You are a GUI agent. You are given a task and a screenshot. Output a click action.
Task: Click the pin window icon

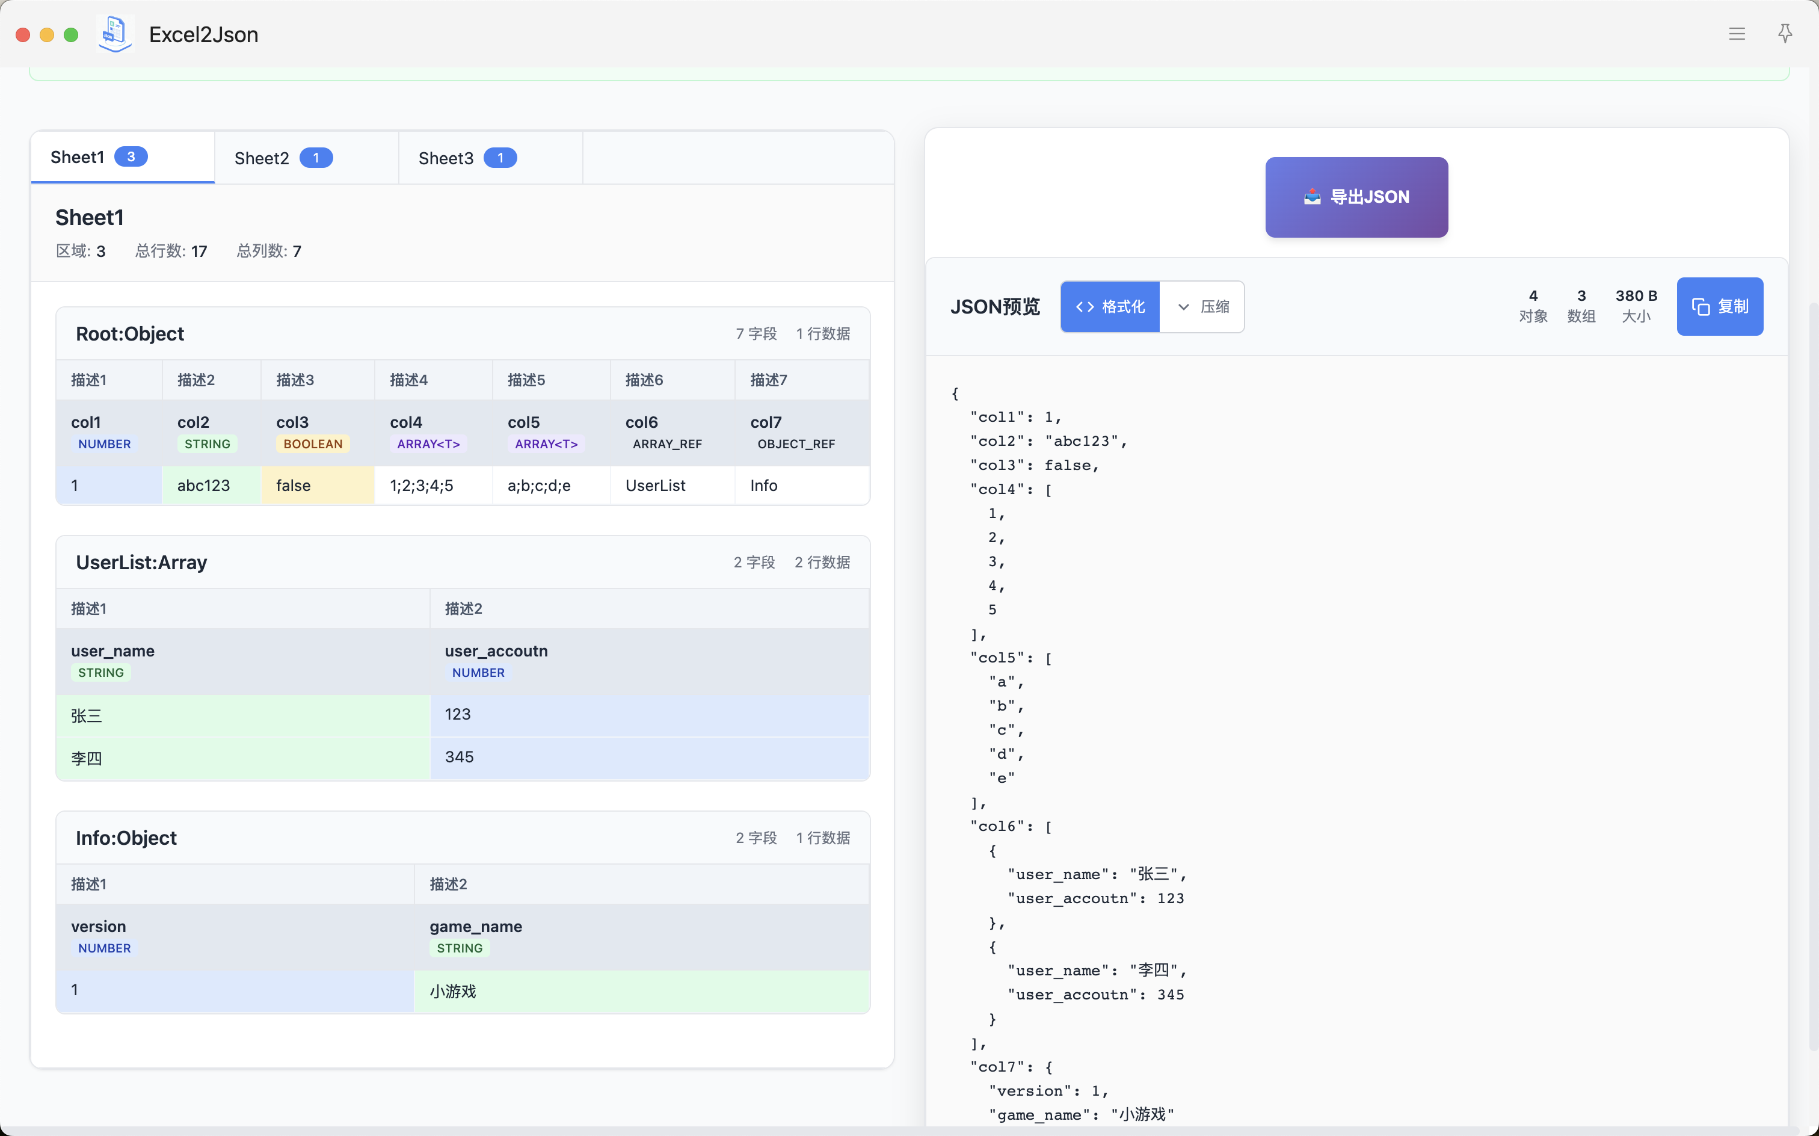1785,34
